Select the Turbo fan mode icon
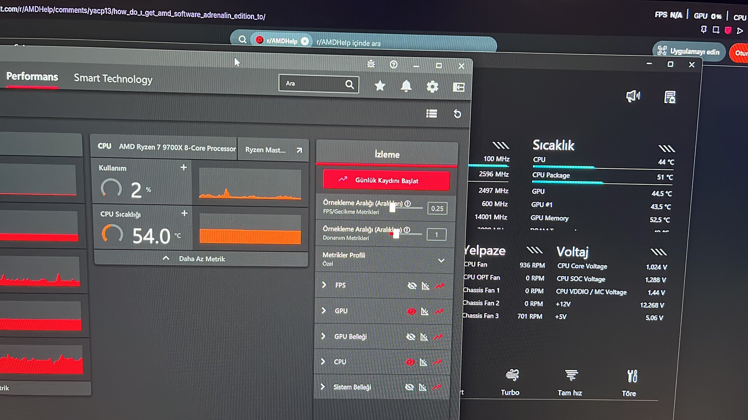This screenshot has height=420, width=748. (512, 376)
